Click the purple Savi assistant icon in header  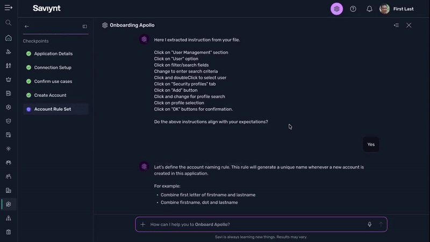[336, 9]
